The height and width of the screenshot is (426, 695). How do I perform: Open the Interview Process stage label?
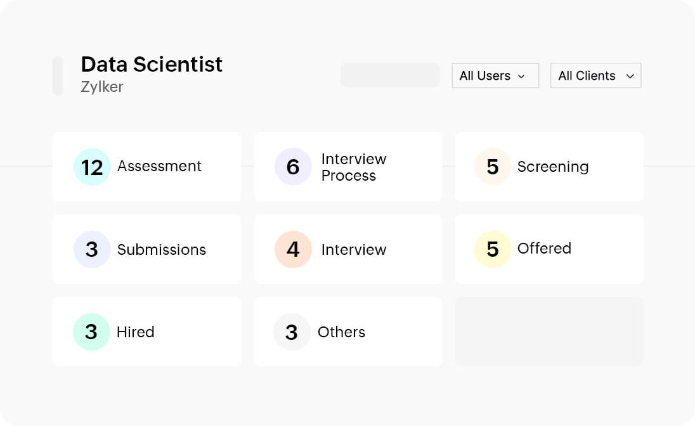click(x=353, y=167)
